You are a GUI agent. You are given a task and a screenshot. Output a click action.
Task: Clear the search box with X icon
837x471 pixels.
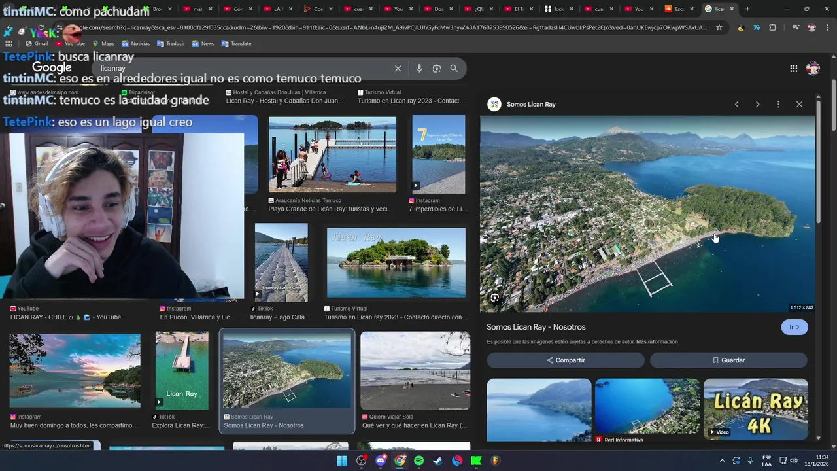[398, 69]
